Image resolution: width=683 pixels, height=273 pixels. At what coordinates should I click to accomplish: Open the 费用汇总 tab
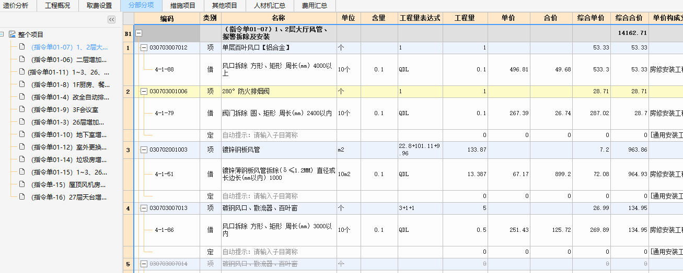pos(315,6)
